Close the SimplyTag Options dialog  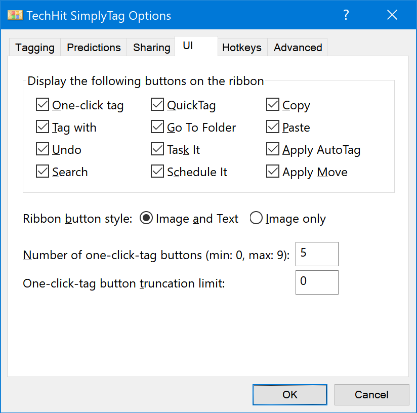(392, 15)
